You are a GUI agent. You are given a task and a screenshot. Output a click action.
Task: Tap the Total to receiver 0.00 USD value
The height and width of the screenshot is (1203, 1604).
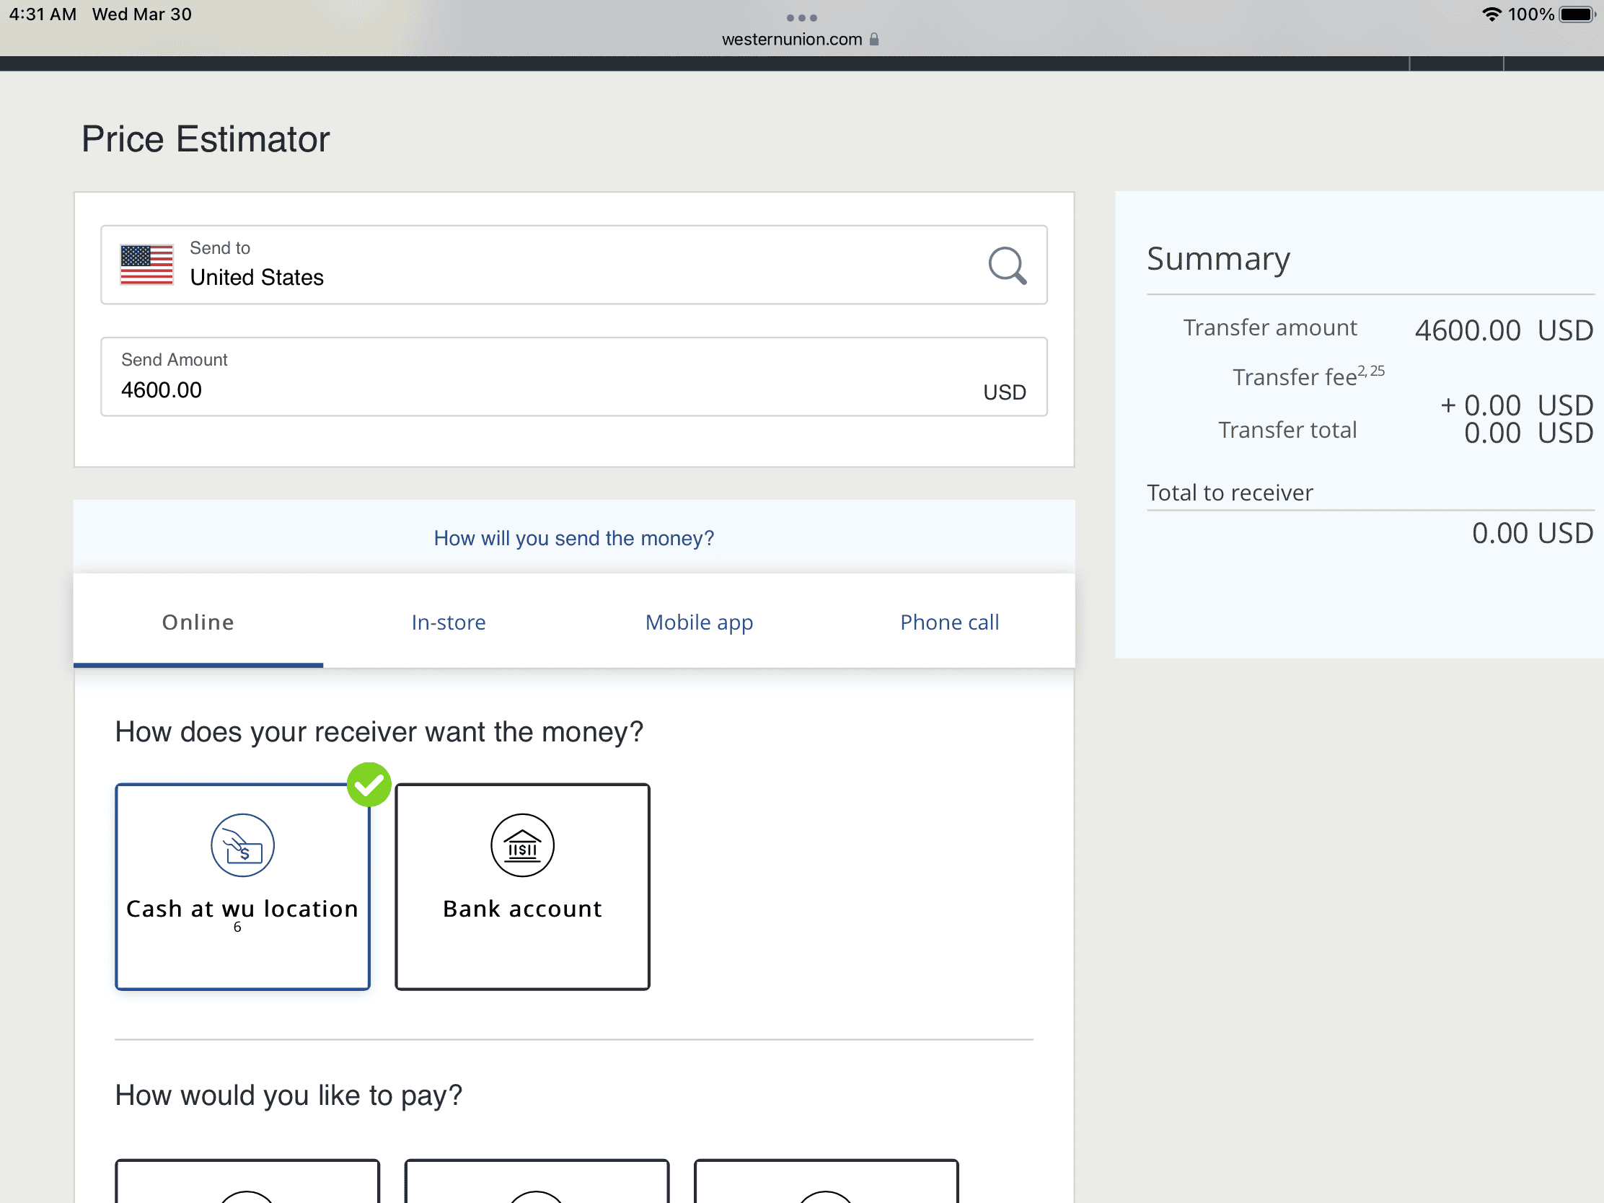(1532, 533)
